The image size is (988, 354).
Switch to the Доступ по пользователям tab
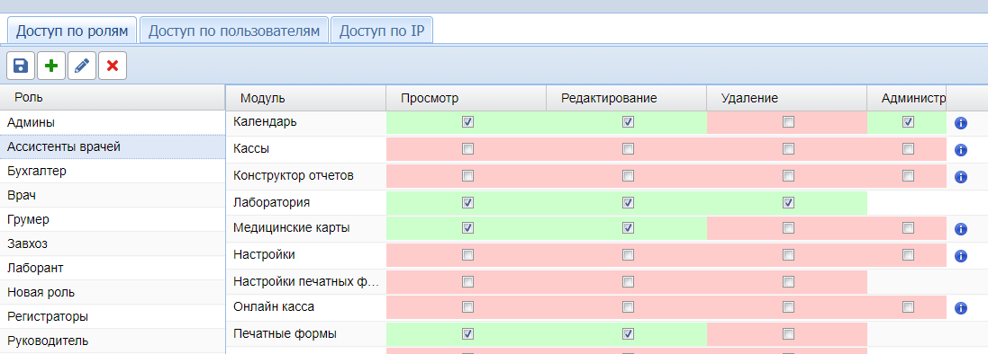[x=234, y=31]
